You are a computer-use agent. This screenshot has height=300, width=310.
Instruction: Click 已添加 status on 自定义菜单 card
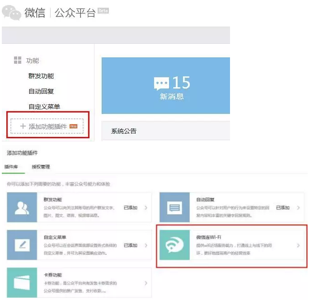[x=131, y=245]
